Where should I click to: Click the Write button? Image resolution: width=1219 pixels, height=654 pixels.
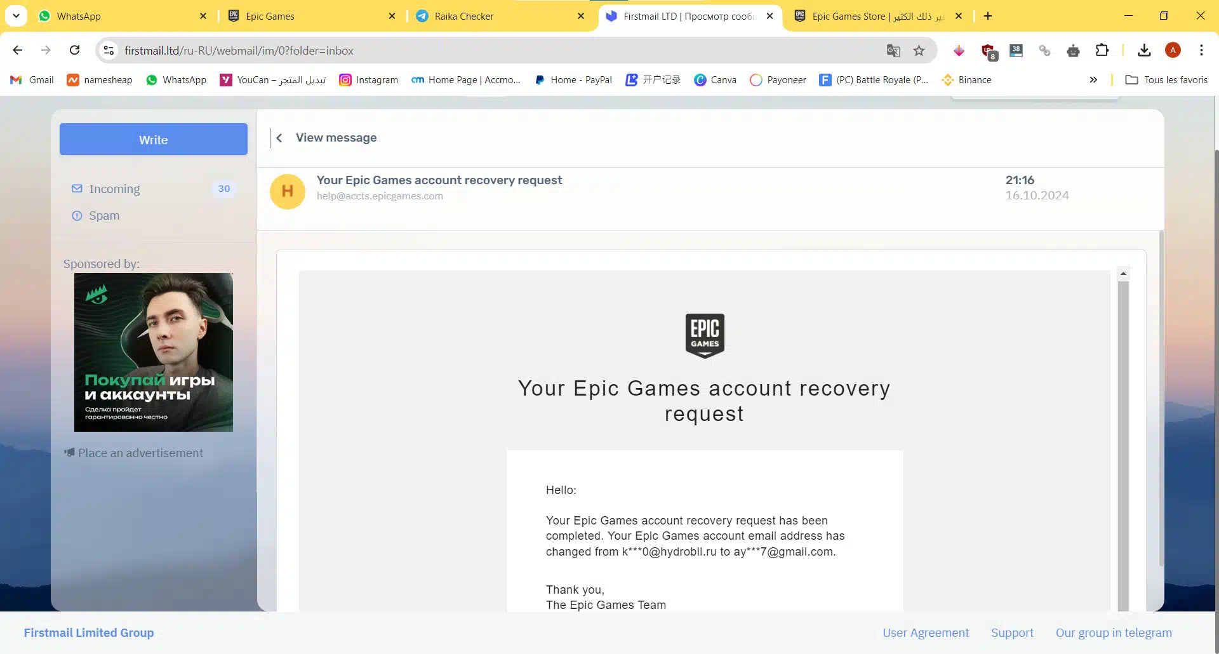154,140
